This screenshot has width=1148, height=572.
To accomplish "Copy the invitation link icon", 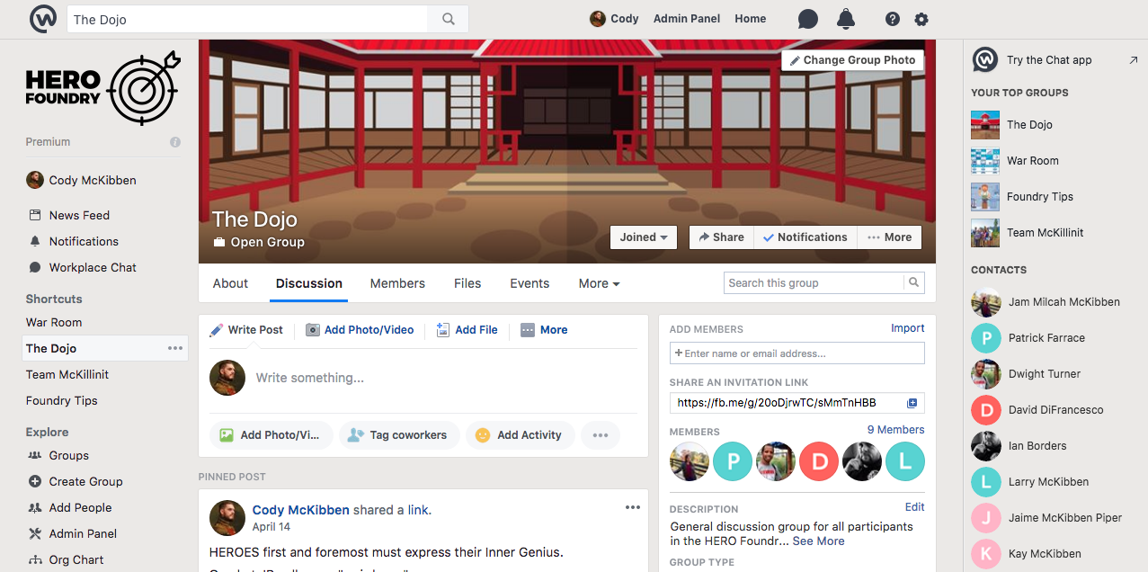I will [x=912, y=403].
